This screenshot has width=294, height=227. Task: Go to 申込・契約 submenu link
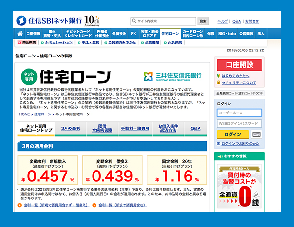point(91,43)
